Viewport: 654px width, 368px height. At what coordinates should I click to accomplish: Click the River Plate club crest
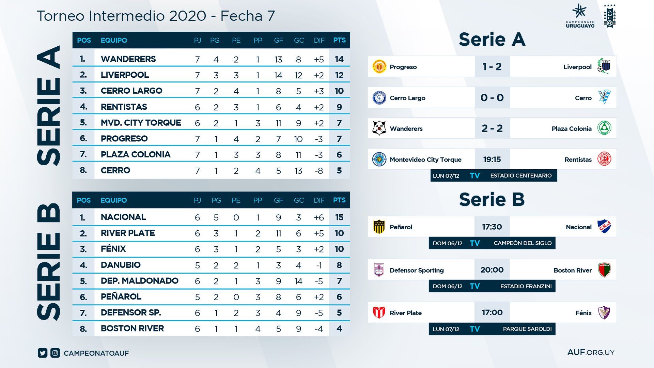click(379, 312)
